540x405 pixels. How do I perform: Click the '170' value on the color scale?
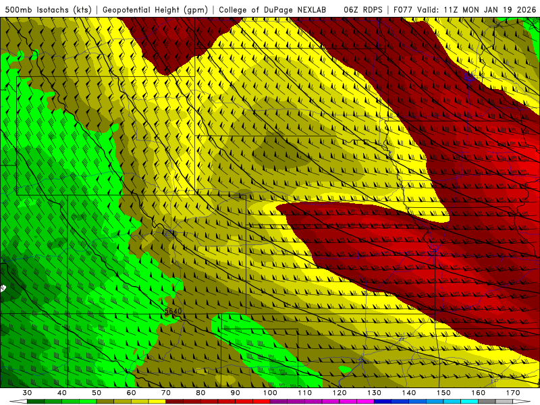513,393
